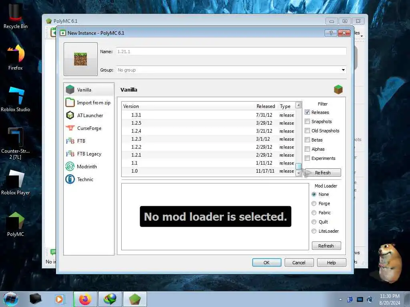410x307 pixels.
Task: Open PolyMC desktop shortcut
Action: point(16,224)
